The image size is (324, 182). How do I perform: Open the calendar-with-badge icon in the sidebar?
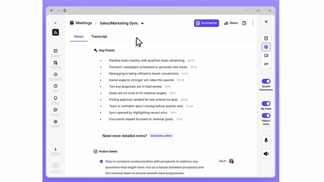55,63
